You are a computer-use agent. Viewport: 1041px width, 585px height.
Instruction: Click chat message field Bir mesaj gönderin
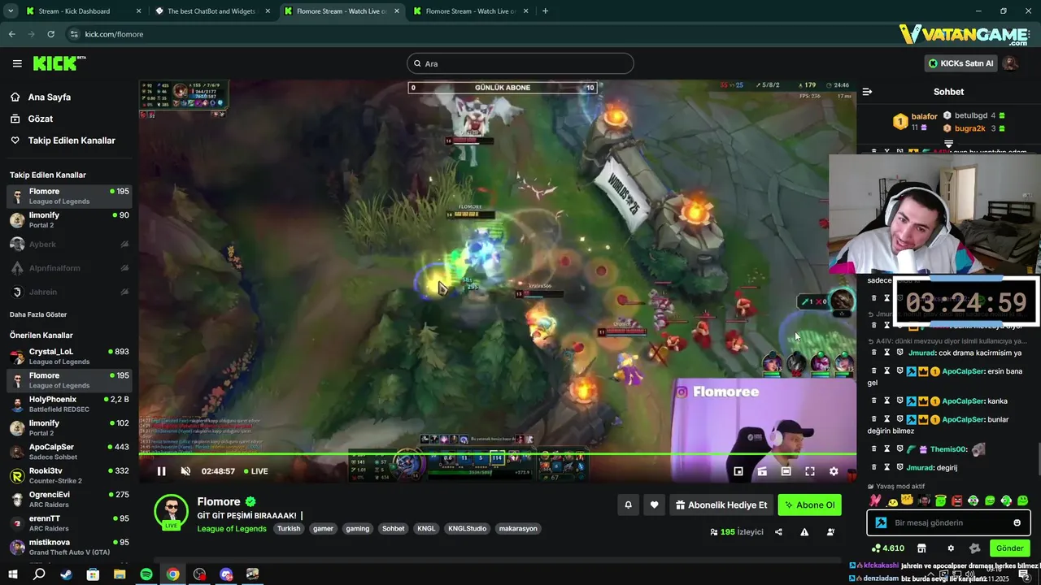(x=949, y=522)
